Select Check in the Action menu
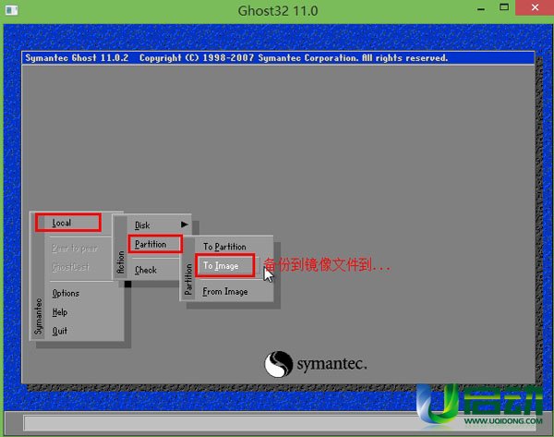Image resolution: width=554 pixels, height=437 pixels. pos(146,270)
